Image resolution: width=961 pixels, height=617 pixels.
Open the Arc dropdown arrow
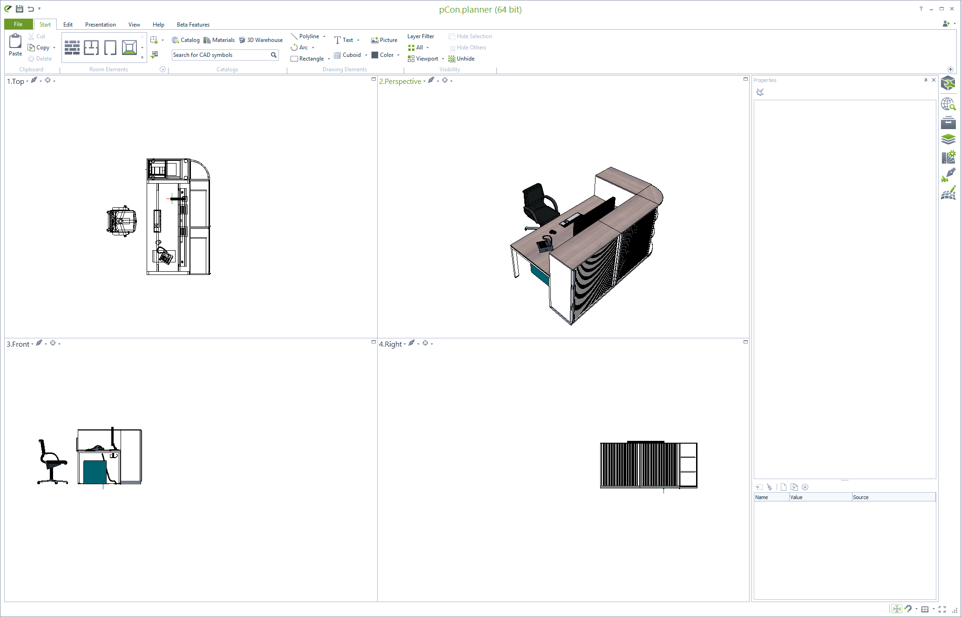point(313,48)
